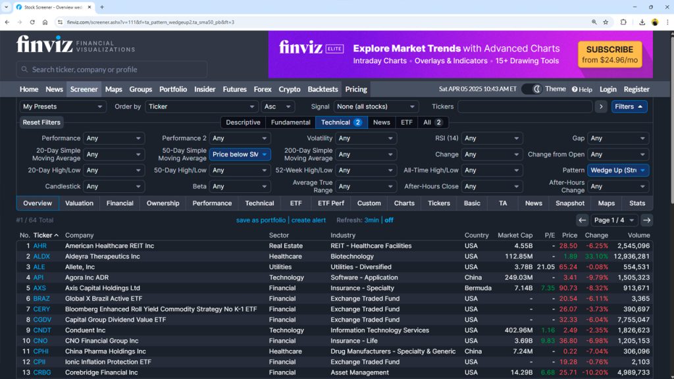Screen dimensions: 674x379
Task: Open new browser tab with plus
Action: [102, 7]
